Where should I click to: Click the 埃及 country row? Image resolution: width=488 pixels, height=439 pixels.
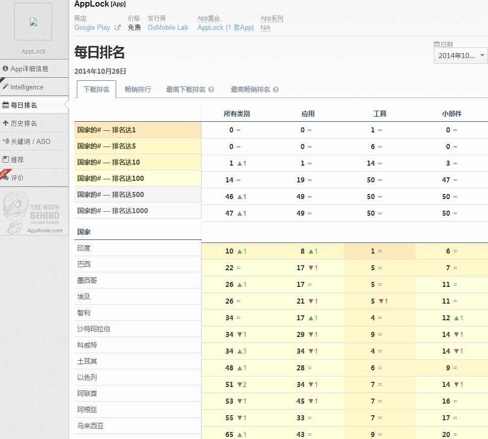(x=137, y=297)
